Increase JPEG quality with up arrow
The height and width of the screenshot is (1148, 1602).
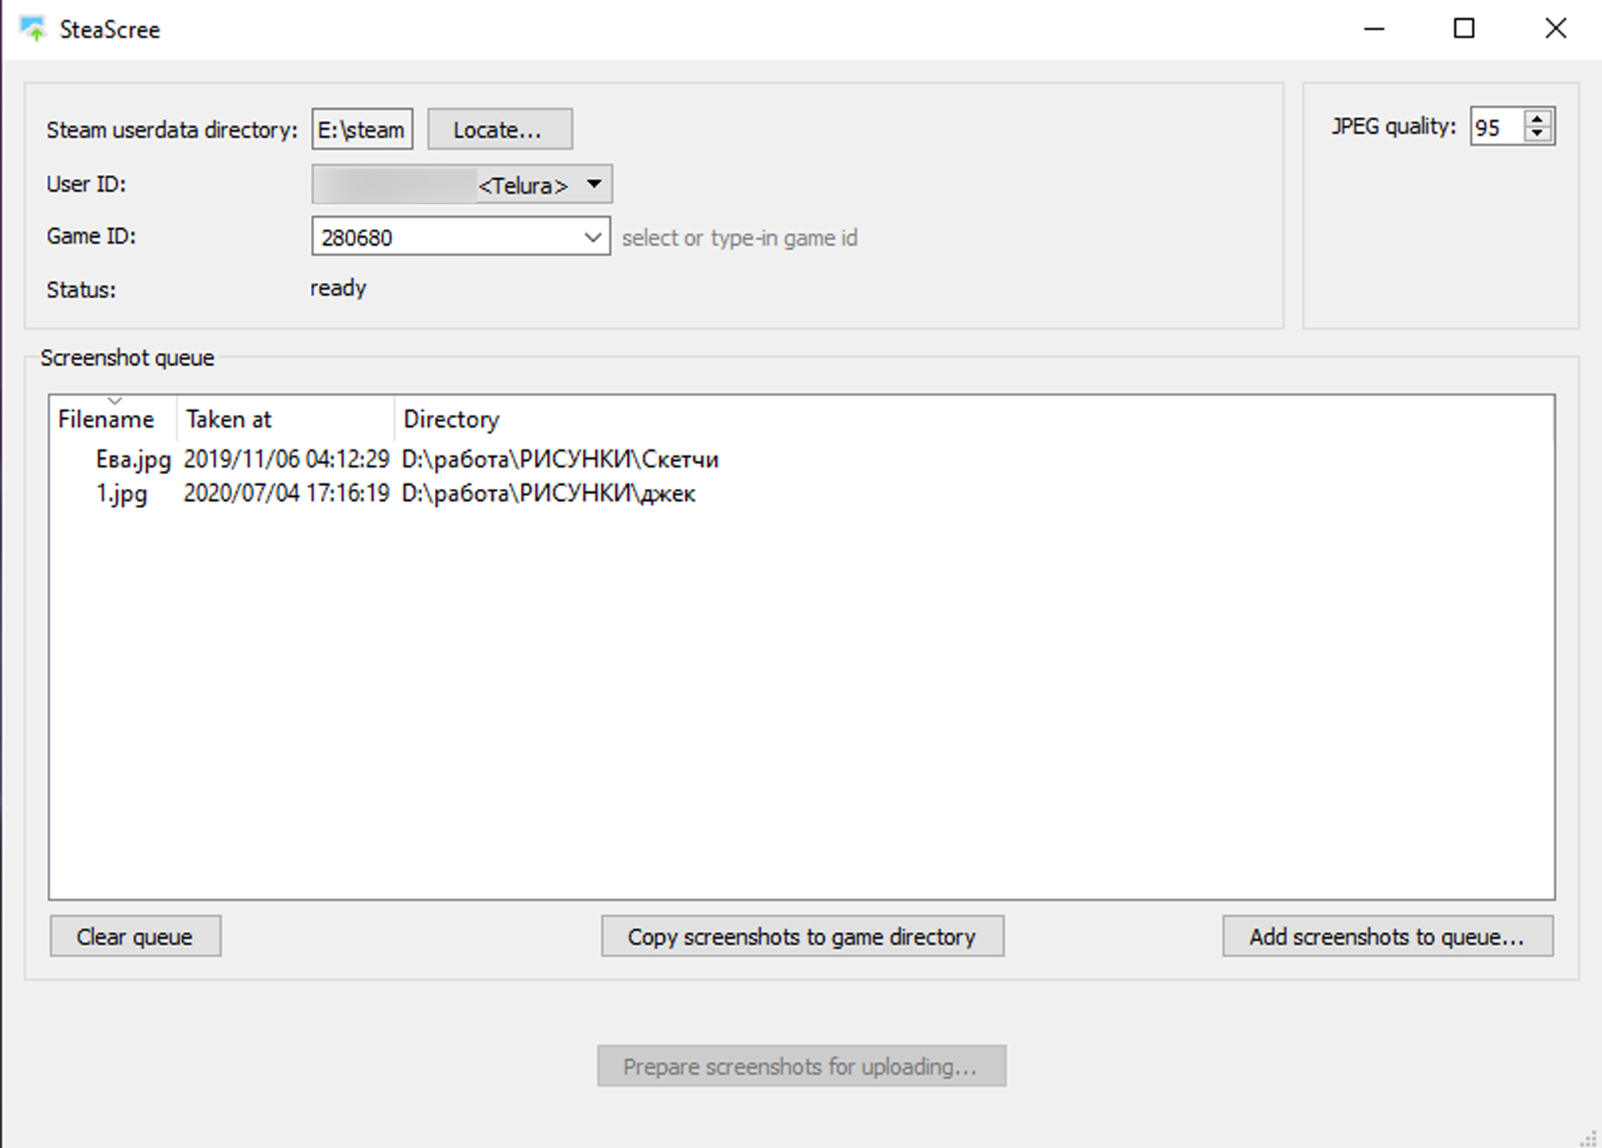pyautogui.click(x=1538, y=118)
